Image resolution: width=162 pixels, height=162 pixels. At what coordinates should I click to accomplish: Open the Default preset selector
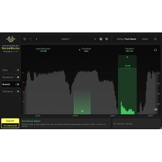(x=66, y=39)
